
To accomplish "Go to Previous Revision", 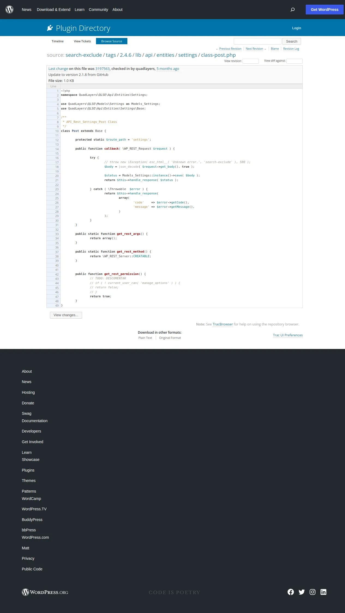I will (x=230, y=49).
